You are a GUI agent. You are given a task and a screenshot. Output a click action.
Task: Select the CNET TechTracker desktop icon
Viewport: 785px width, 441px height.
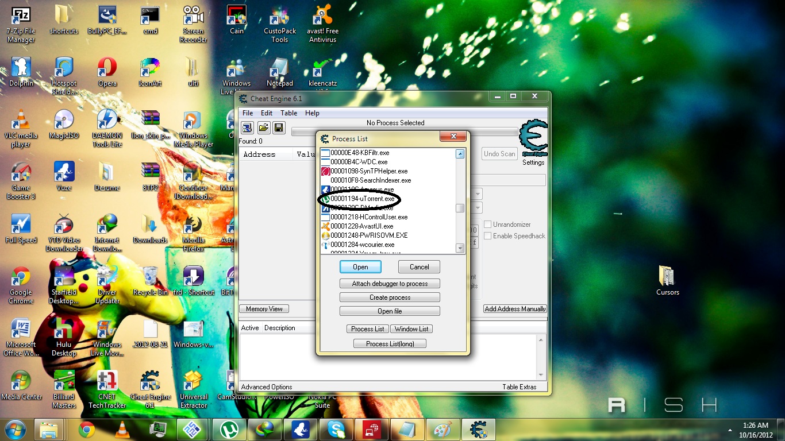[x=107, y=390]
